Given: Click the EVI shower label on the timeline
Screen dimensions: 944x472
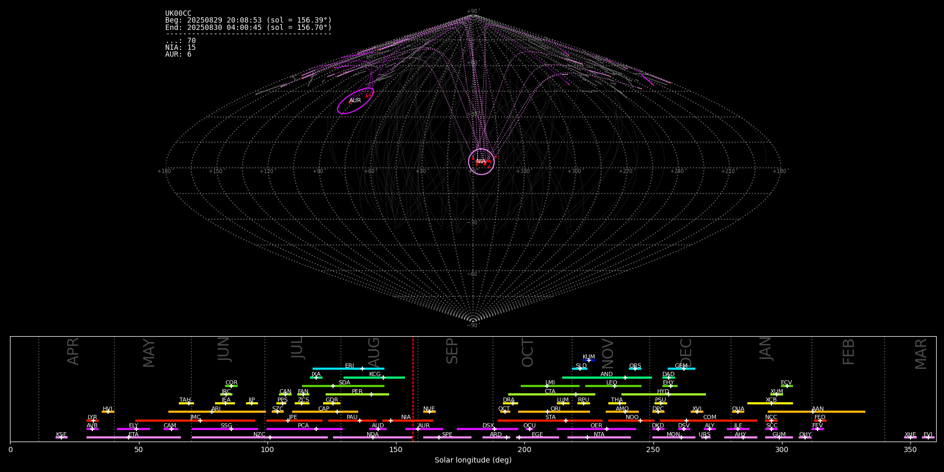Looking at the screenshot, I should click(x=928, y=435).
